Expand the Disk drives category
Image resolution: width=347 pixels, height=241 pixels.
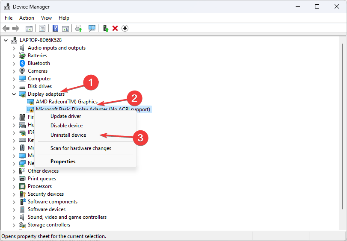click(14, 86)
